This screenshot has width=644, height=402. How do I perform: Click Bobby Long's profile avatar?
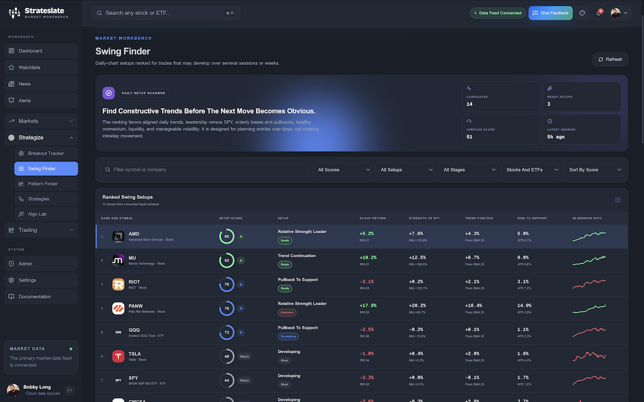click(13, 390)
